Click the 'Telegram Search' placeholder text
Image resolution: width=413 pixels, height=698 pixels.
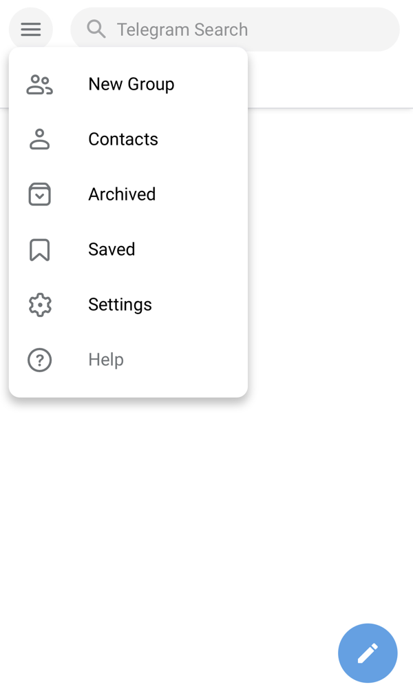pyautogui.click(x=182, y=30)
